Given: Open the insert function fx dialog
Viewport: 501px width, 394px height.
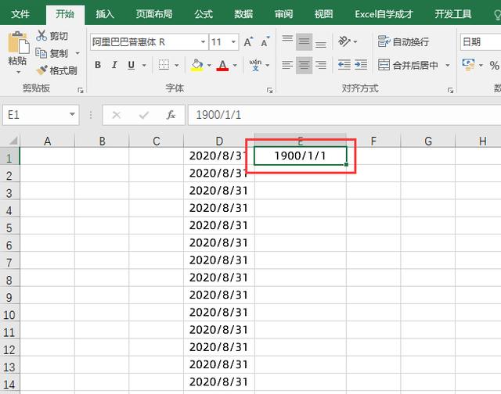Looking at the screenshot, I should [x=171, y=115].
